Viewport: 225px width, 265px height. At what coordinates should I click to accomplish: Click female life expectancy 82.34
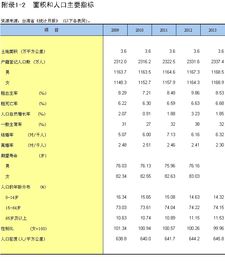click(x=121, y=176)
